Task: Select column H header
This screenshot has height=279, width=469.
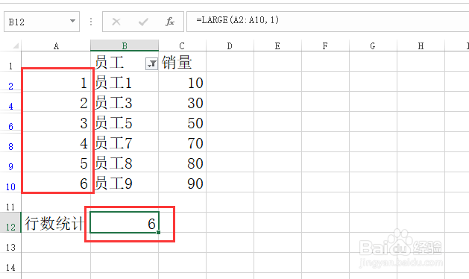Action: point(421,46)
